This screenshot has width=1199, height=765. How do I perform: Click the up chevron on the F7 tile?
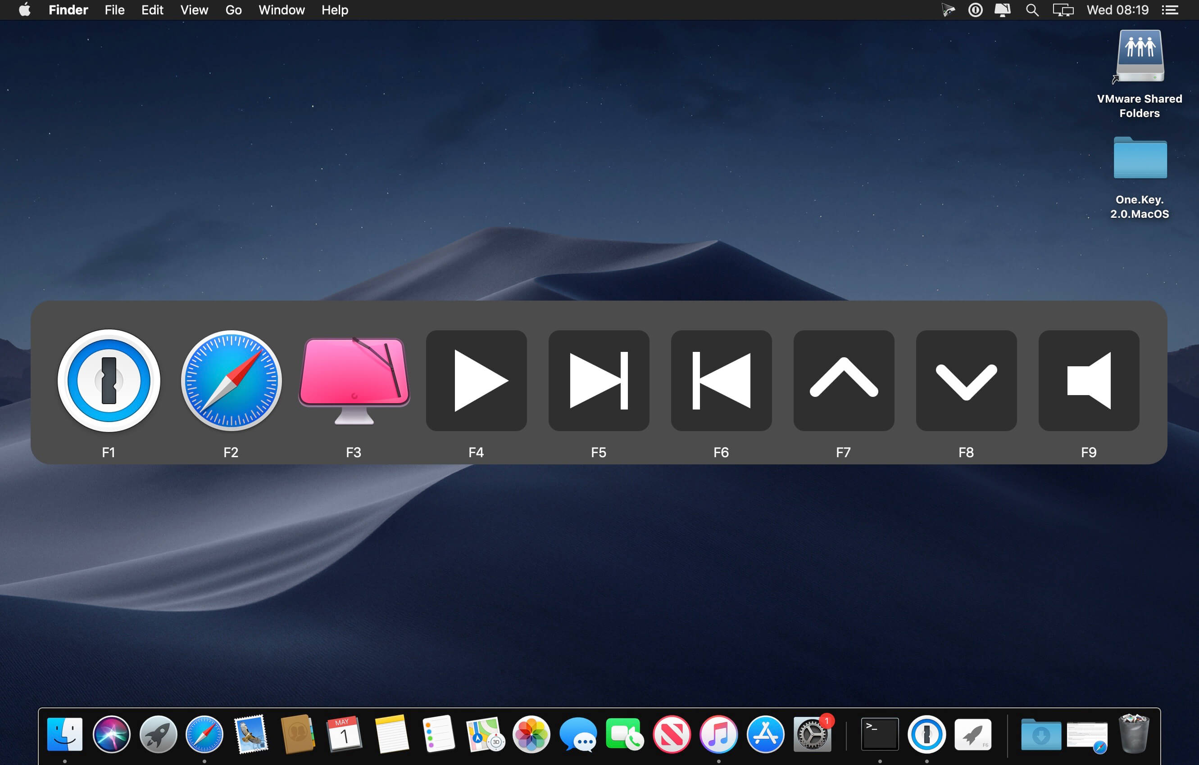[x=844, y=381]
